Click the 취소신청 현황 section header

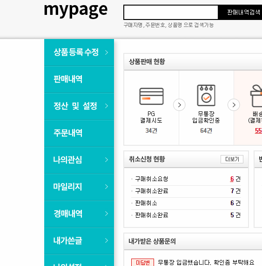147,159
